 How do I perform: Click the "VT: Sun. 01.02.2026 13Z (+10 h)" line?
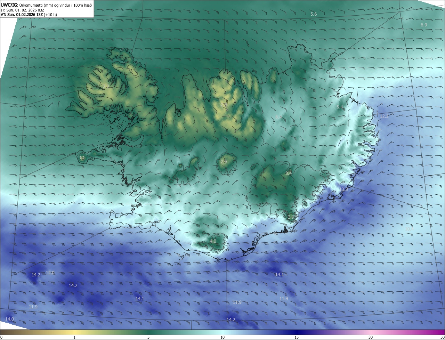point(29,15)
